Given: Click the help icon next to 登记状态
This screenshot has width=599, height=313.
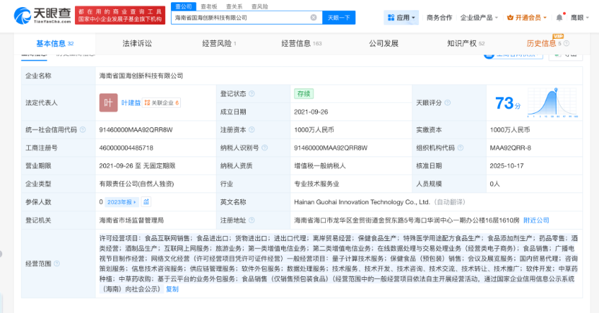Looking at the screenshot, I should click(x=251, y=94).
